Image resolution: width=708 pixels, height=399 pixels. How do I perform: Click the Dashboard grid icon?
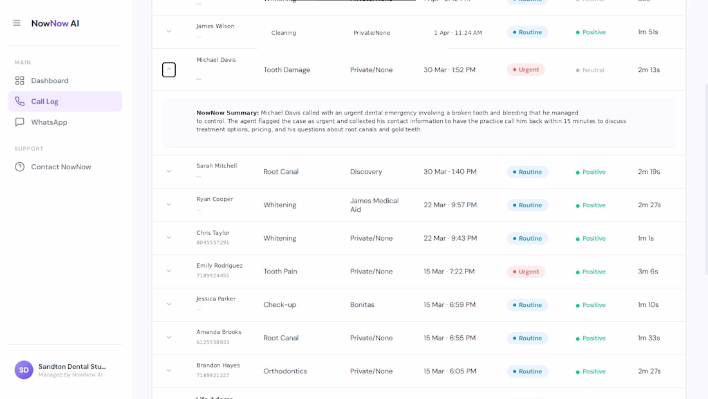(x=19, y=81)
